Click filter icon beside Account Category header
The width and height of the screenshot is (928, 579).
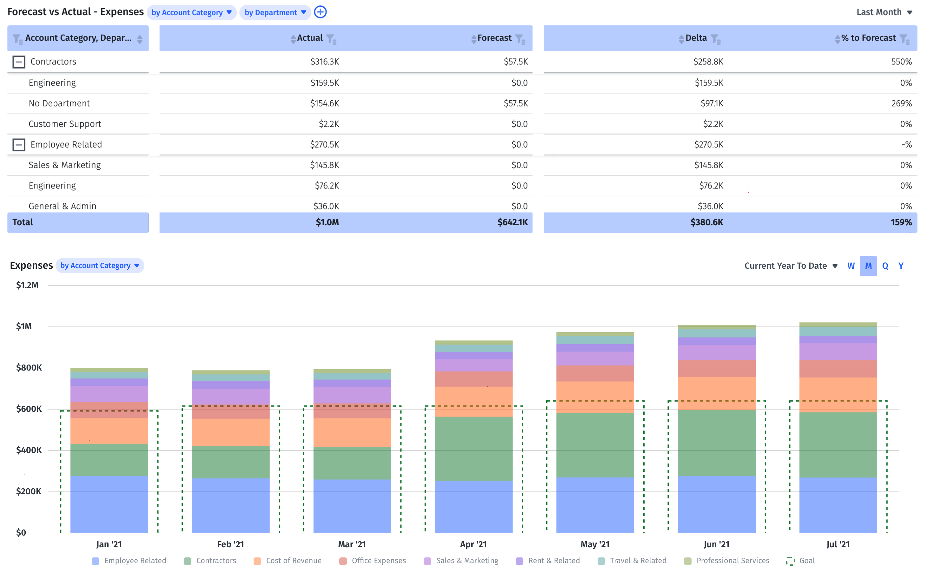18,39
